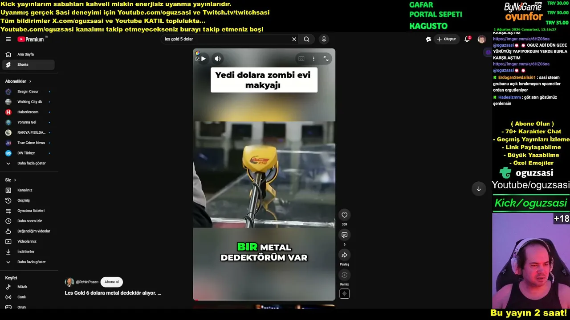570x320 pixels.
Task: Subscribe with Abone ol button
Action: tap(112, 282)
